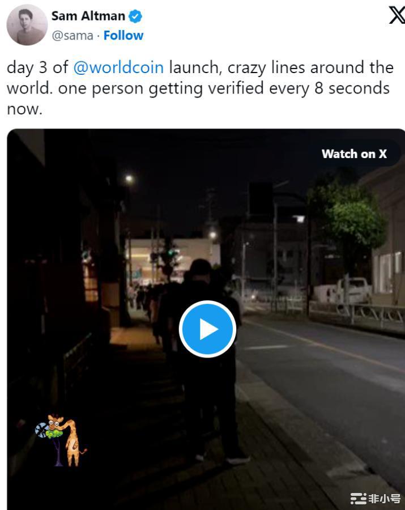
Task: Open the Sam Altman display name
Action: tap(88, 16)
